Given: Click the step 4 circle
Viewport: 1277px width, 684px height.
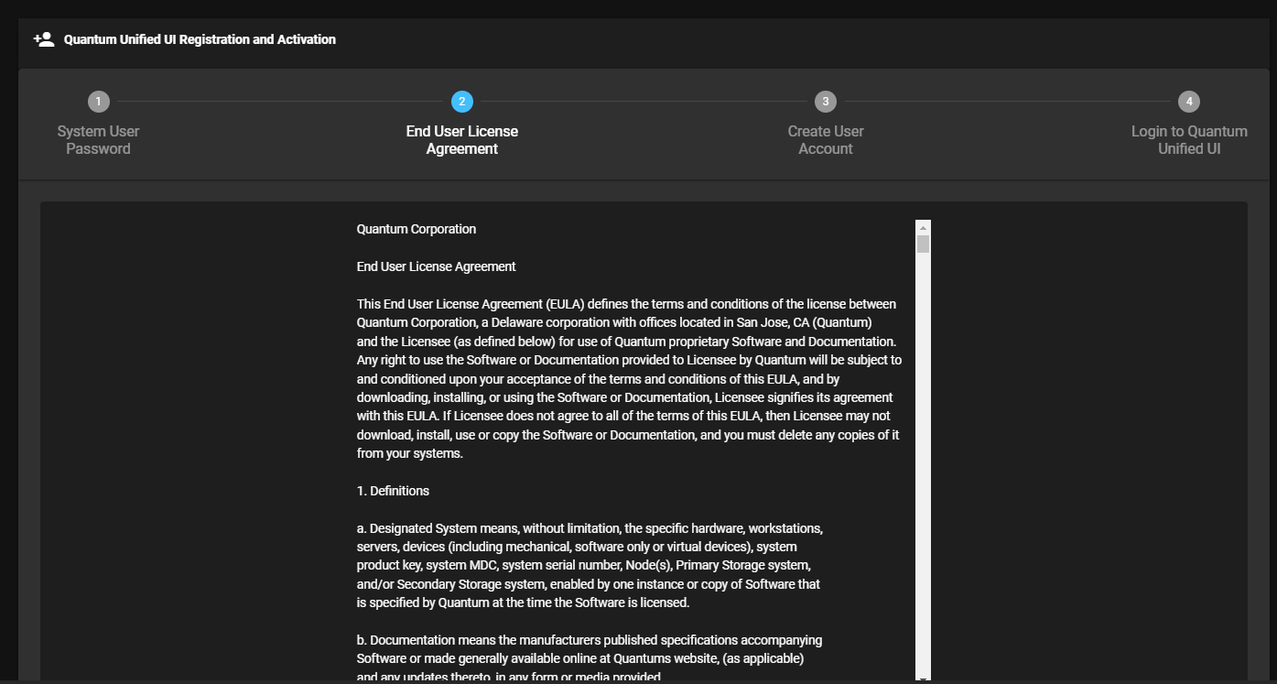Looking at the screenshot, I should (x=1188, y=102).
